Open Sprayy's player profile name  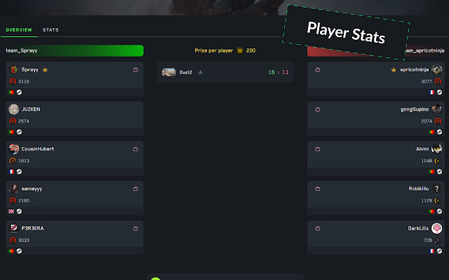(x=29, y=69)
